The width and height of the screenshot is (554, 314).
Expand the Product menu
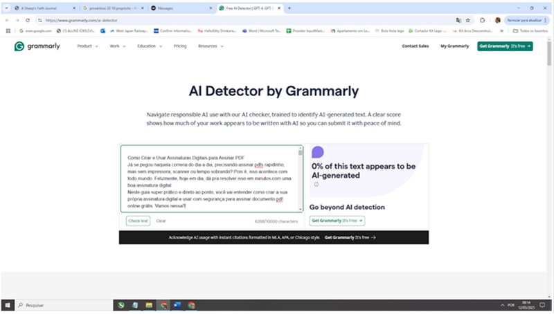pyautogui.click(x=88, y=46)
